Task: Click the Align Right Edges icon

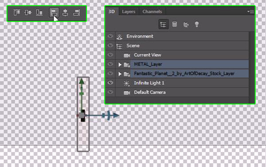Action: 76,12
